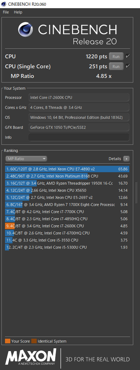Click the Cinebench app icon in title bar
140x370 pixels.
(4, 4)
